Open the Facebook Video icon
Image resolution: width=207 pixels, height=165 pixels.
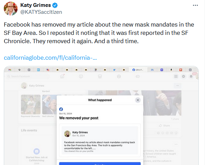tap(81, 76)
